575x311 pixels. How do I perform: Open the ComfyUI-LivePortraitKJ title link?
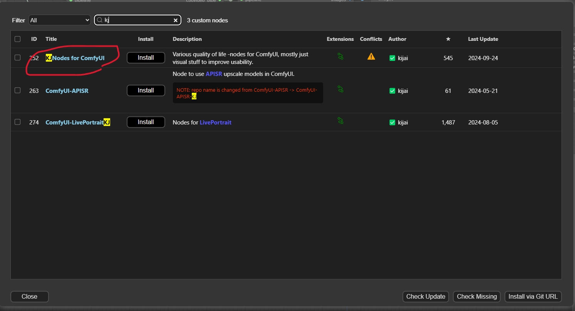(x=78, y=123)
